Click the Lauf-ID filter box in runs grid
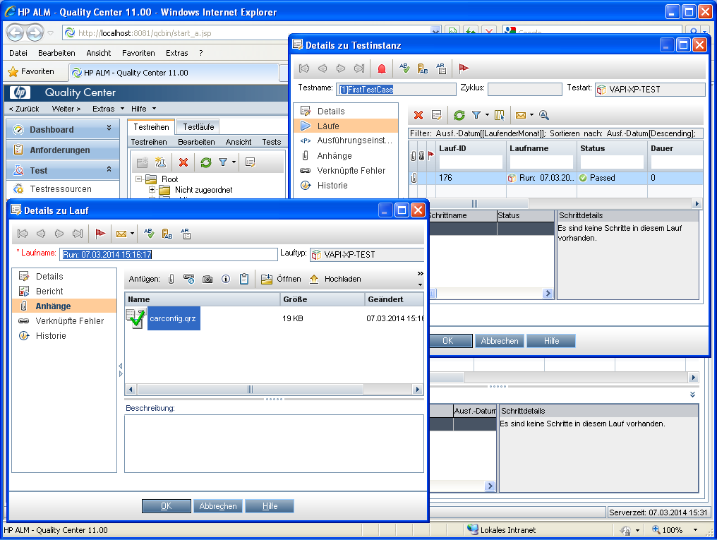This screenshot has width=717, height=540. coord(471,162)
